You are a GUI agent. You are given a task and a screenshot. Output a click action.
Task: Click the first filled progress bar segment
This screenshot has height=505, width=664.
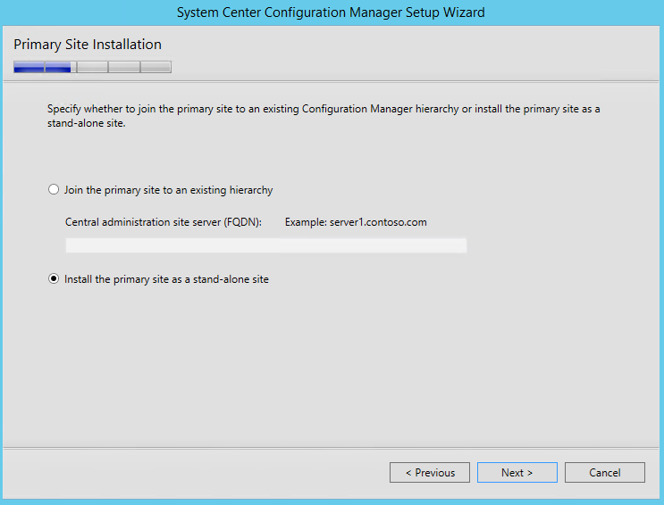coord(29,67)
